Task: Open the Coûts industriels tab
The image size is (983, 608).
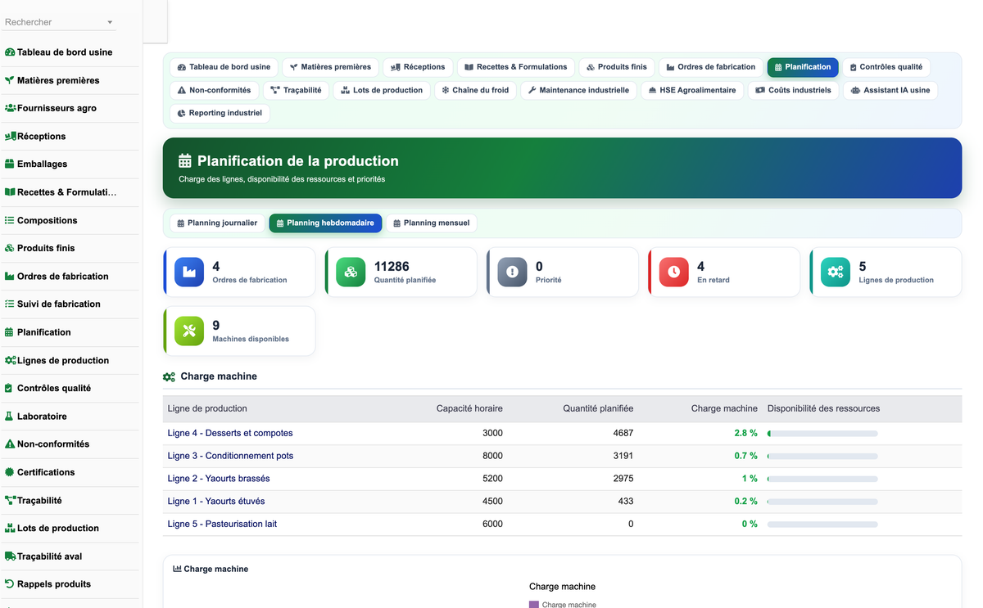Action: coord(793,90)
